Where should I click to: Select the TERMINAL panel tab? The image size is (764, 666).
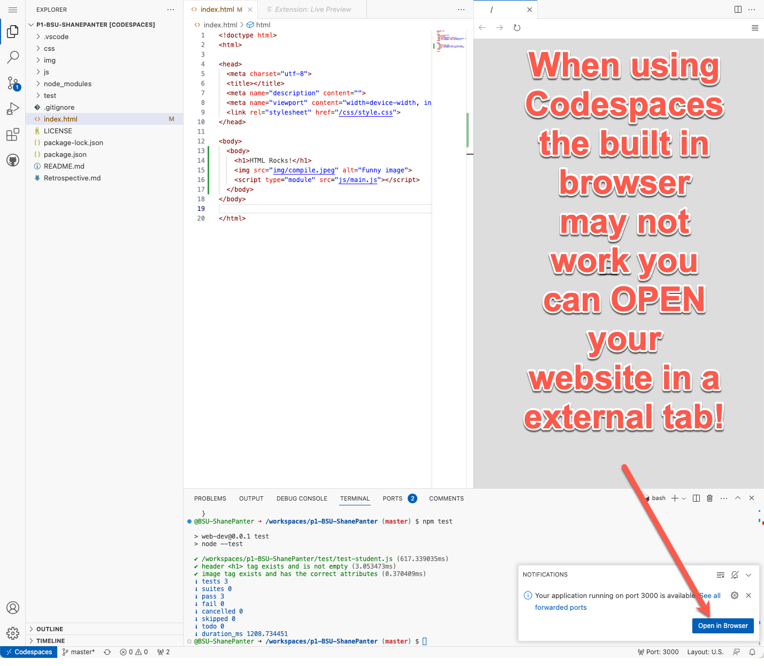click(355, 498)
